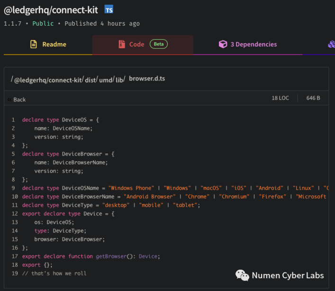The height and width of the screenshot is (291, 335).
Task: Click code line 10 DeviceBrowserName declaration
Action: click(174, 197)
